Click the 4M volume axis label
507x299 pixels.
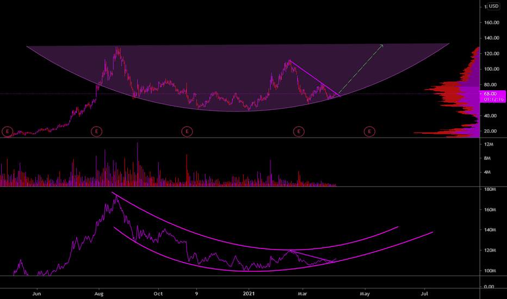487,172
